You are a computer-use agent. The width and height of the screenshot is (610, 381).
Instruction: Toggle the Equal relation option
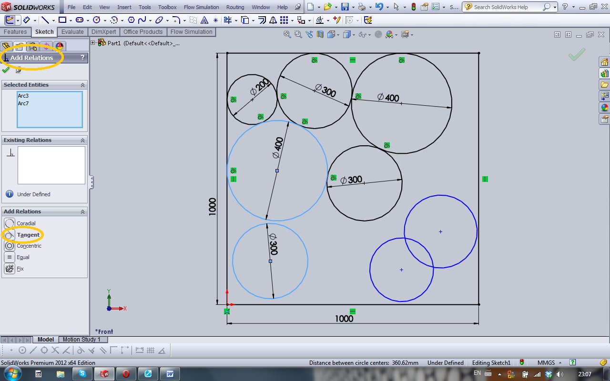pos(23,257)
